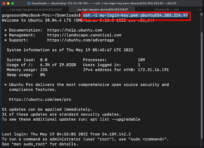Click the https://help.ubuntu.com link
Screen dimensions: 204x148
tap(75, 30)
